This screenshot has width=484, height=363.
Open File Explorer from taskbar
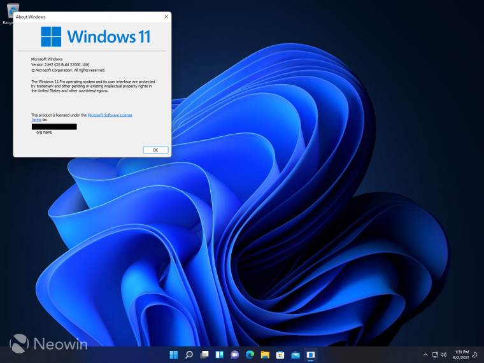click(265, 354)
